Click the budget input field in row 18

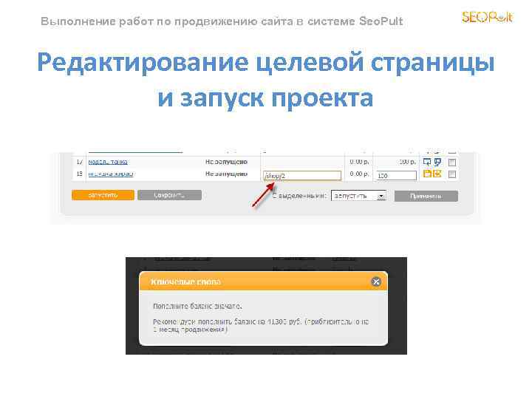[395, 176]
